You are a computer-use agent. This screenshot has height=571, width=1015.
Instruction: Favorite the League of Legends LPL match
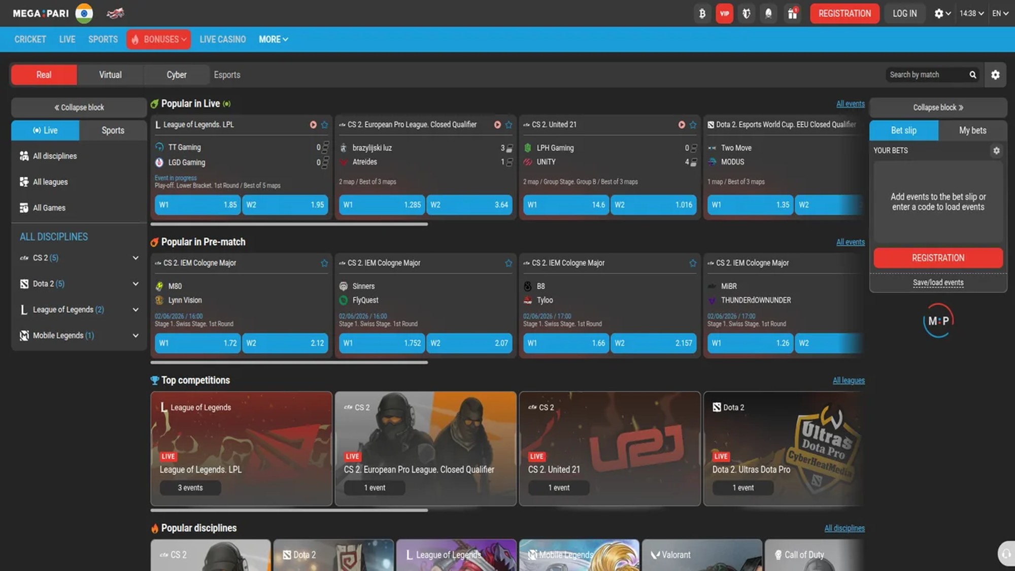[x=325, y=125]
